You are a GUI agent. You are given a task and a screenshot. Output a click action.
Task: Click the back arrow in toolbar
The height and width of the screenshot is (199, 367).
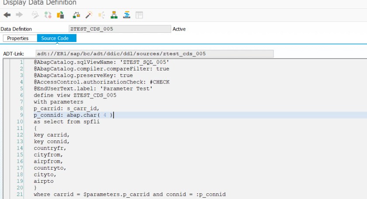point(7,15)
